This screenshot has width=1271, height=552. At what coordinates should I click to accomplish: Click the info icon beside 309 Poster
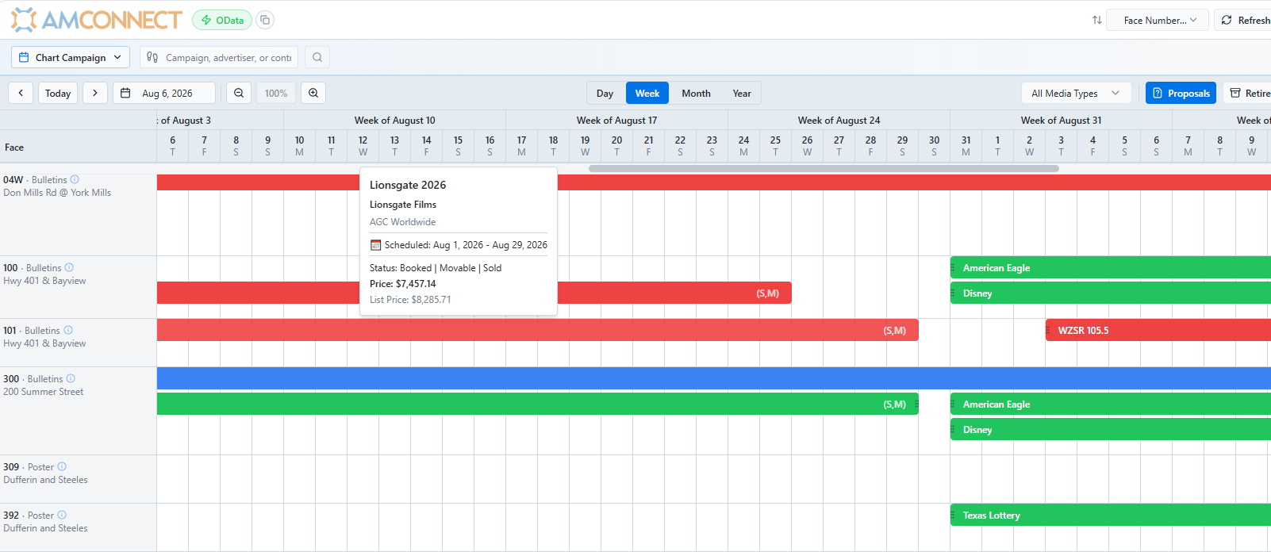[62, 466]
